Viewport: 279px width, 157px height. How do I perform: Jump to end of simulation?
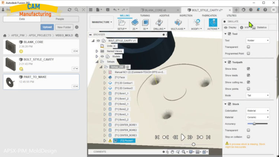coord(208,137)
